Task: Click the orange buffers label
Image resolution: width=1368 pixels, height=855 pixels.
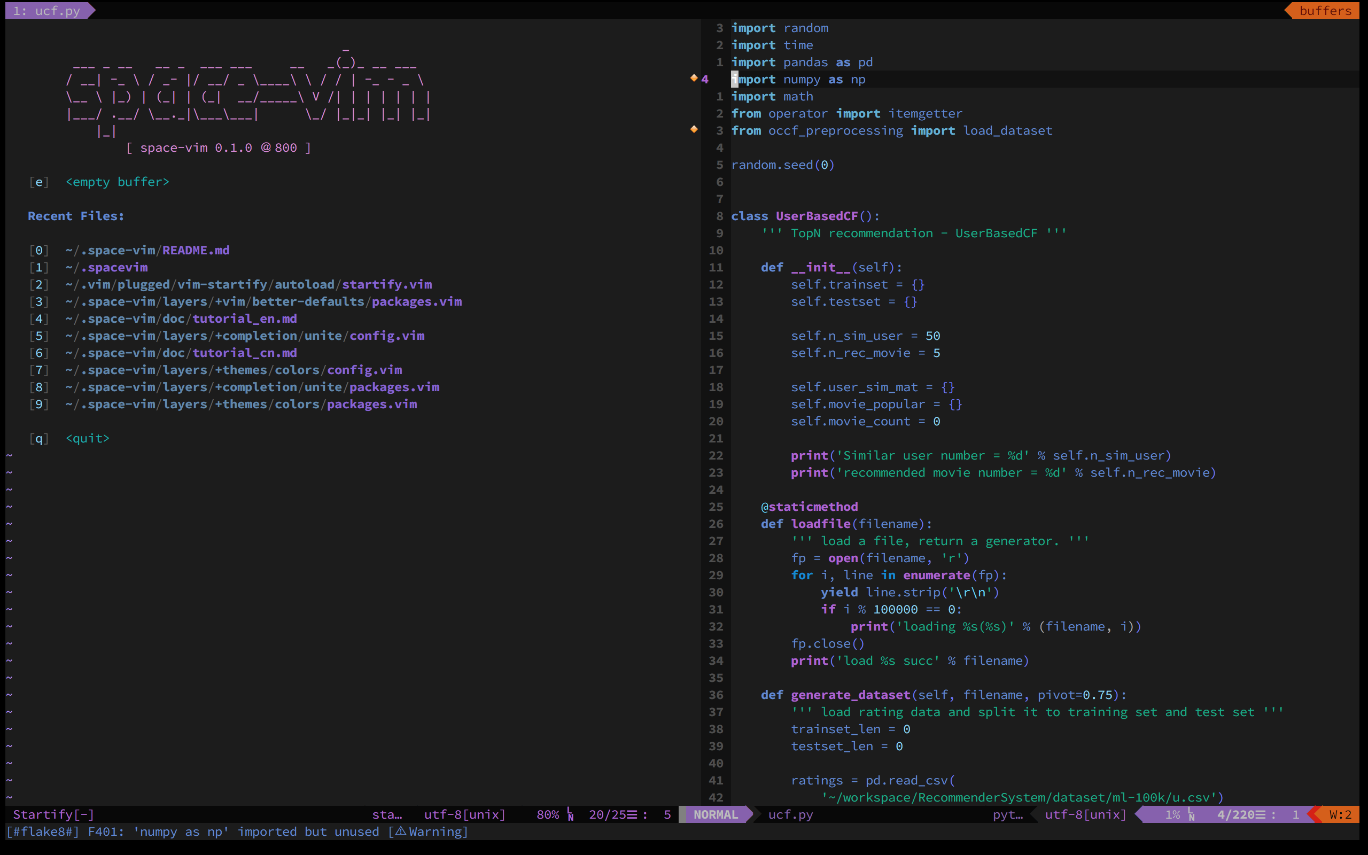Action: 1325,11
